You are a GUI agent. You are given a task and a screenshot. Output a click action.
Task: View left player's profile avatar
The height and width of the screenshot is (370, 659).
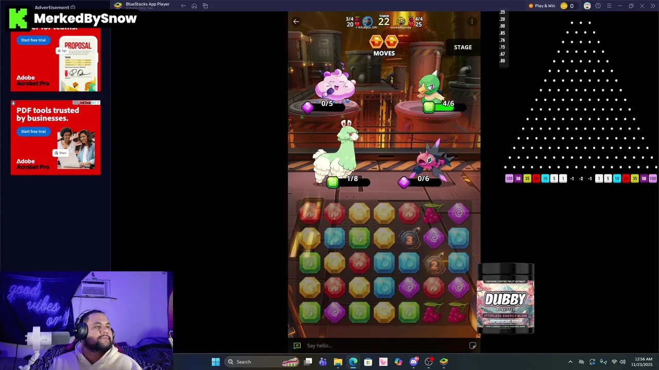367,22
